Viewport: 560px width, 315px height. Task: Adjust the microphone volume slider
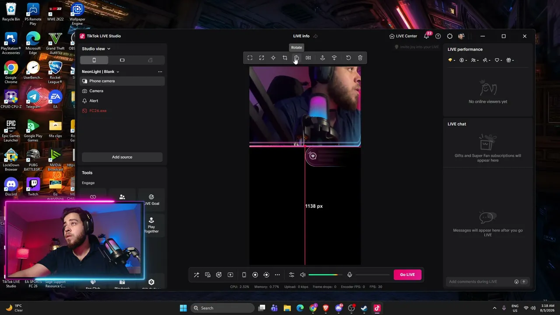[372, 275]
